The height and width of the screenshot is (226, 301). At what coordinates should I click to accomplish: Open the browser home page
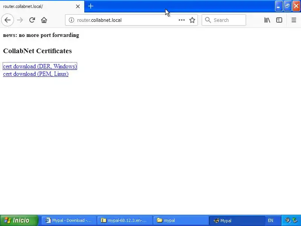(x=44, y=20)
